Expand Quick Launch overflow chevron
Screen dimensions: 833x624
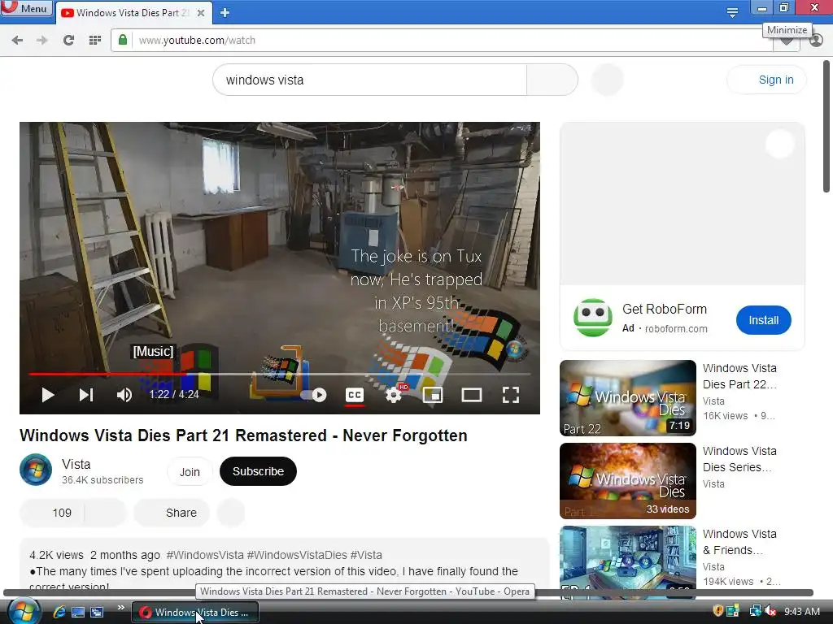click(120, 607)
